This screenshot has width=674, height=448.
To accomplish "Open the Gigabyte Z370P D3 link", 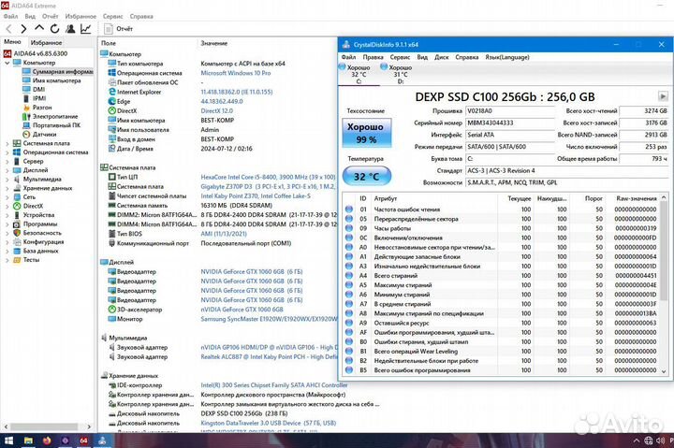I will click(x=269, y=186).
